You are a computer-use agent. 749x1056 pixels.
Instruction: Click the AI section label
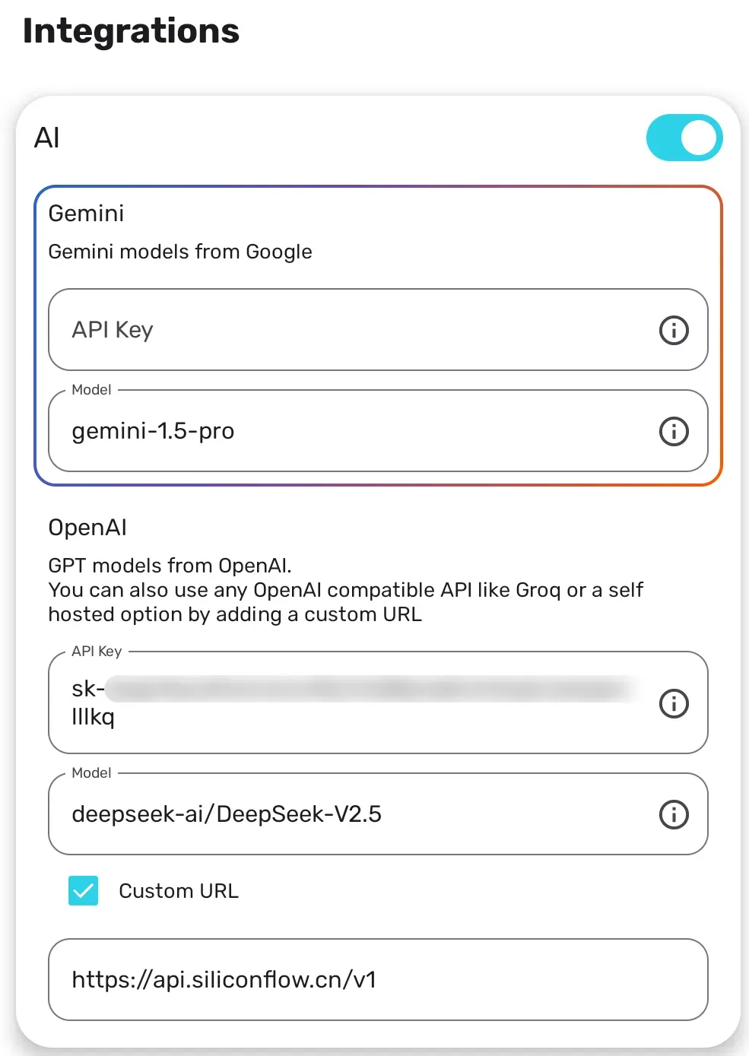point(47,138)
